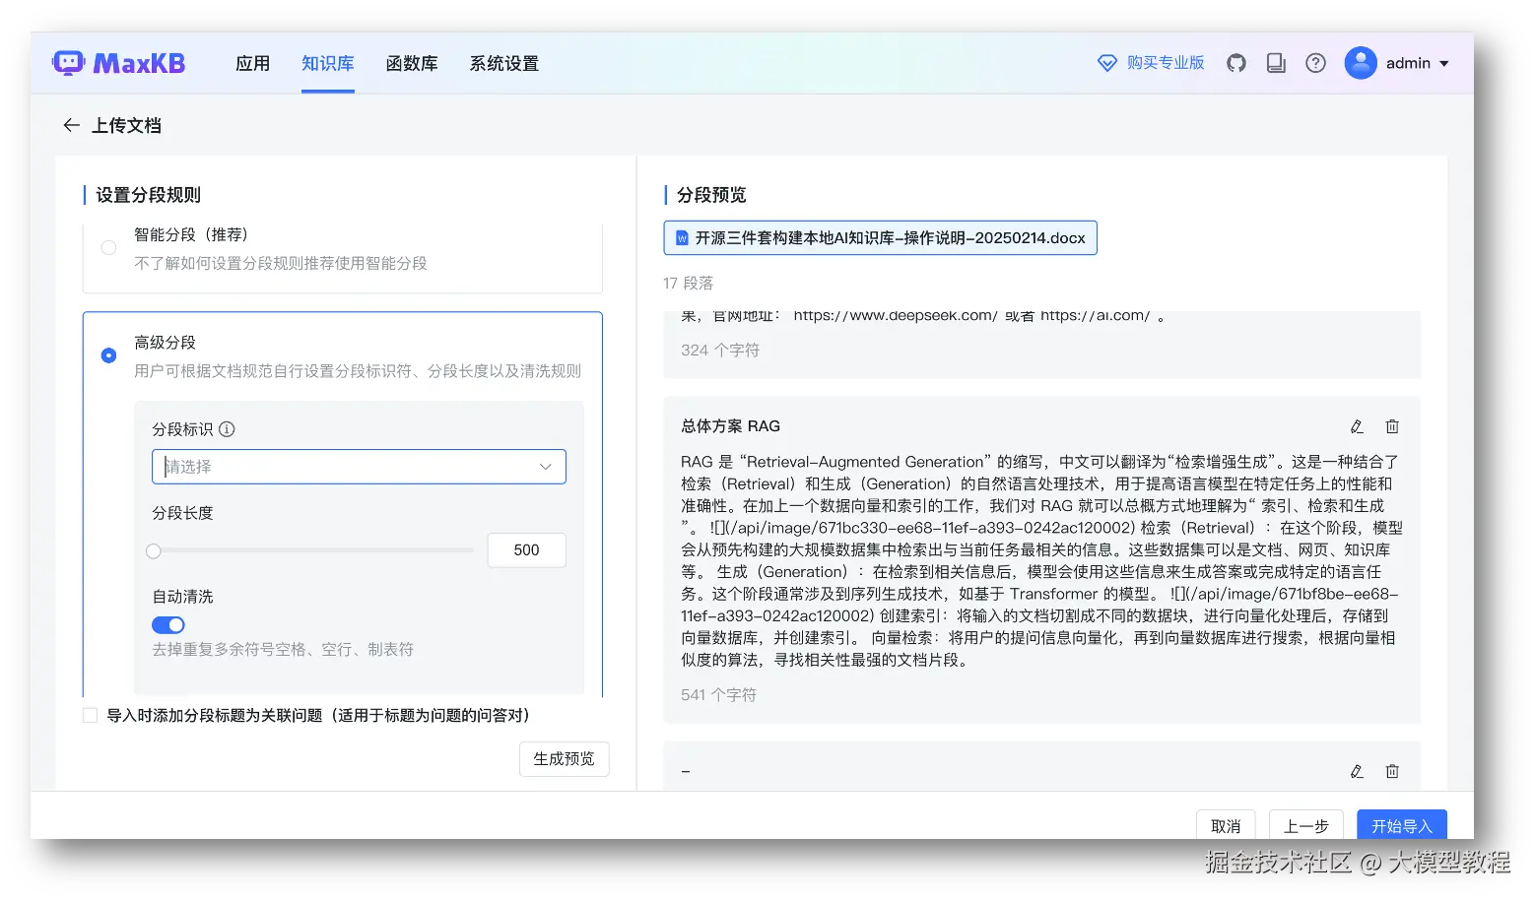This screenshot has width=1535, height=900.
Task: Select the 高级分段 radio option
Action: [x=108, y=355]
